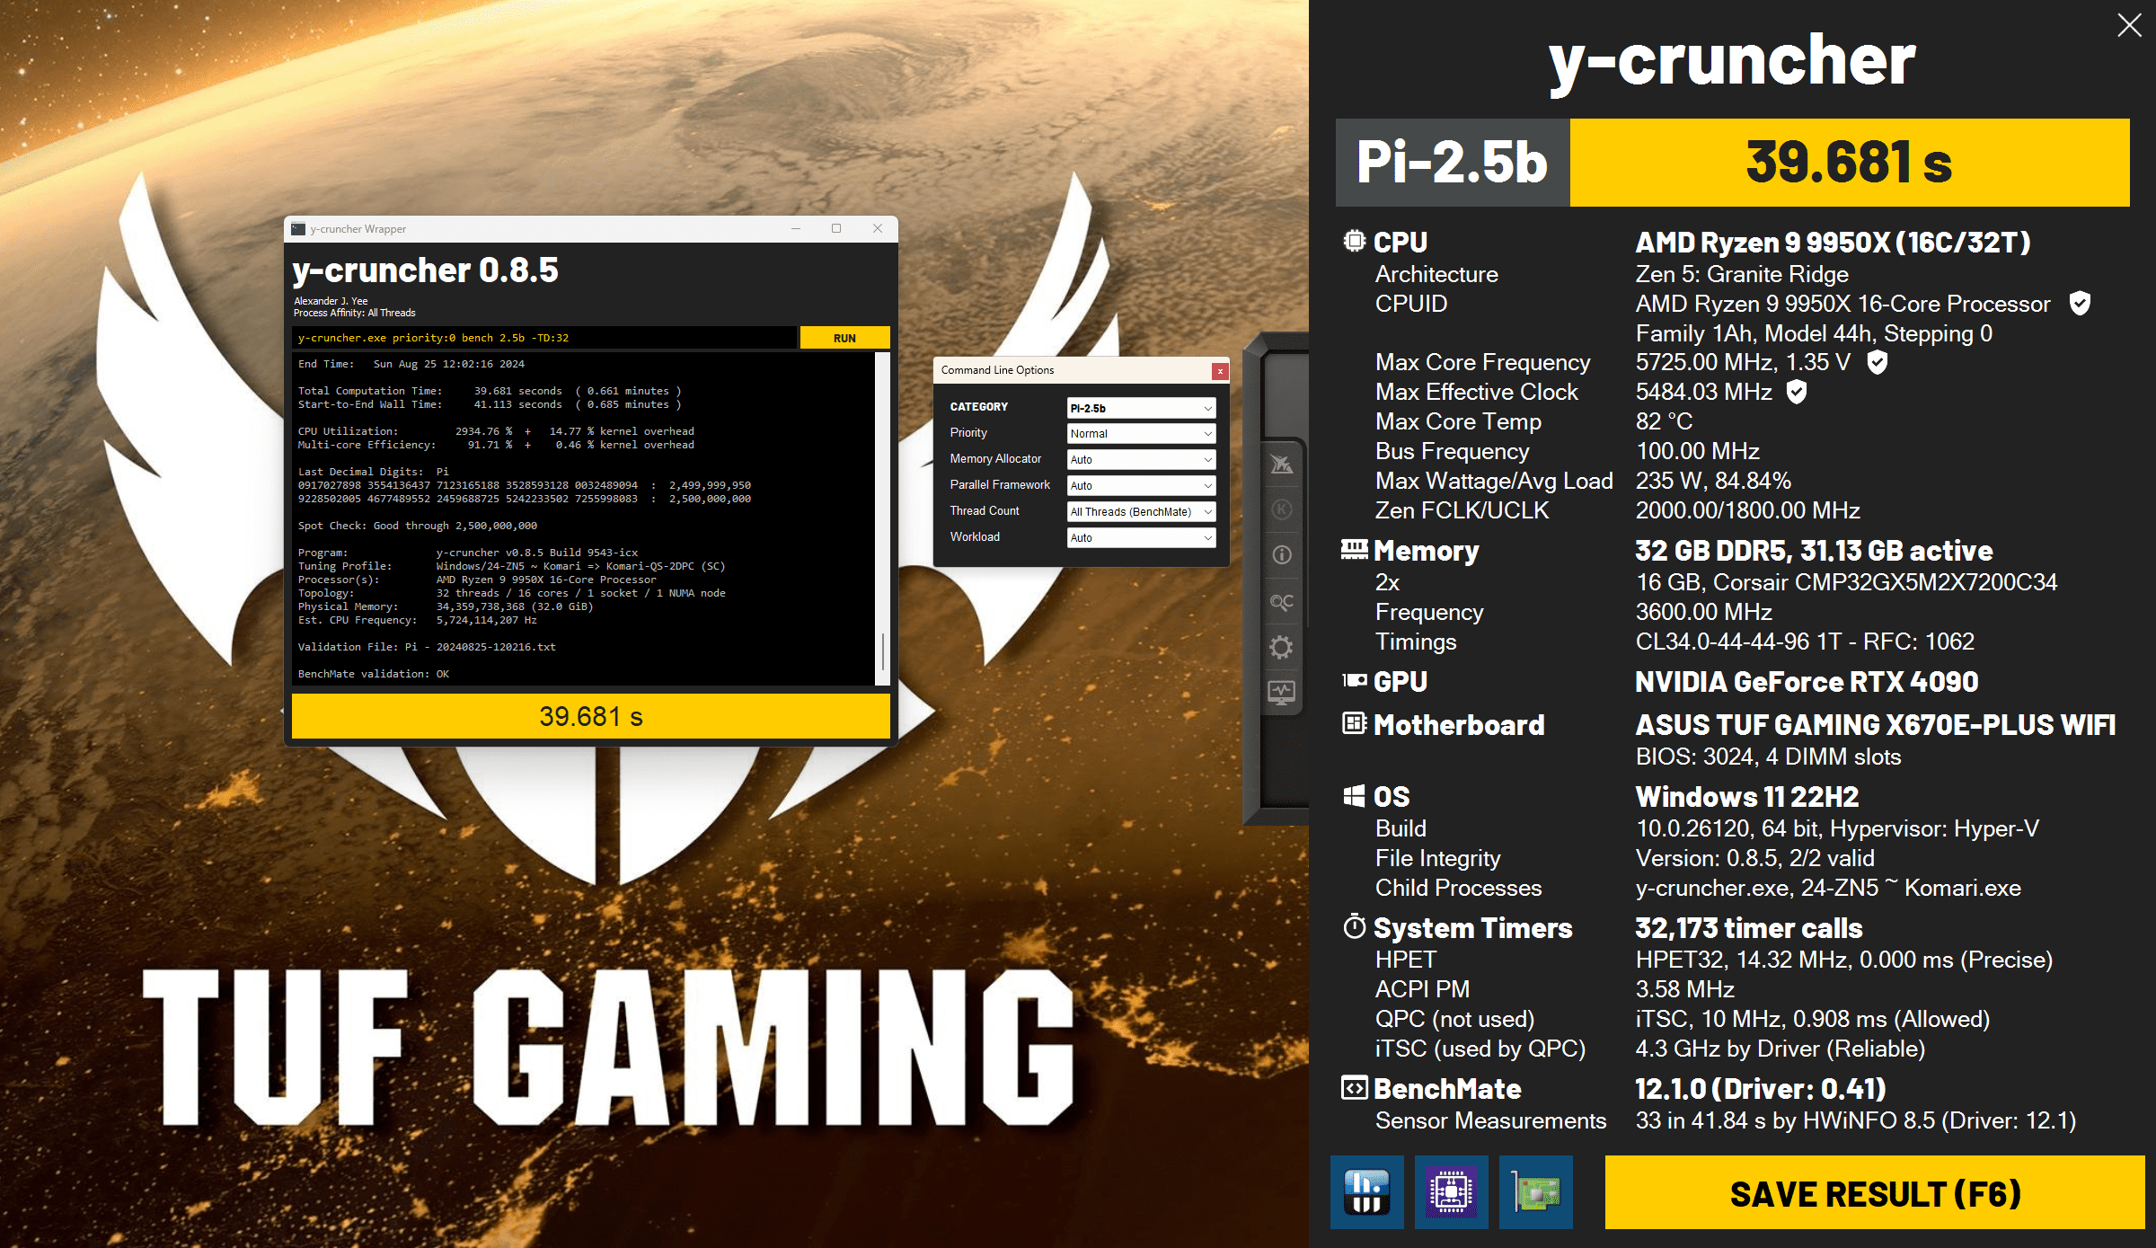Open the Thread Count dropdown
The height and width of the screenshot is (1248, 2156).
(x=1141, y=512)
